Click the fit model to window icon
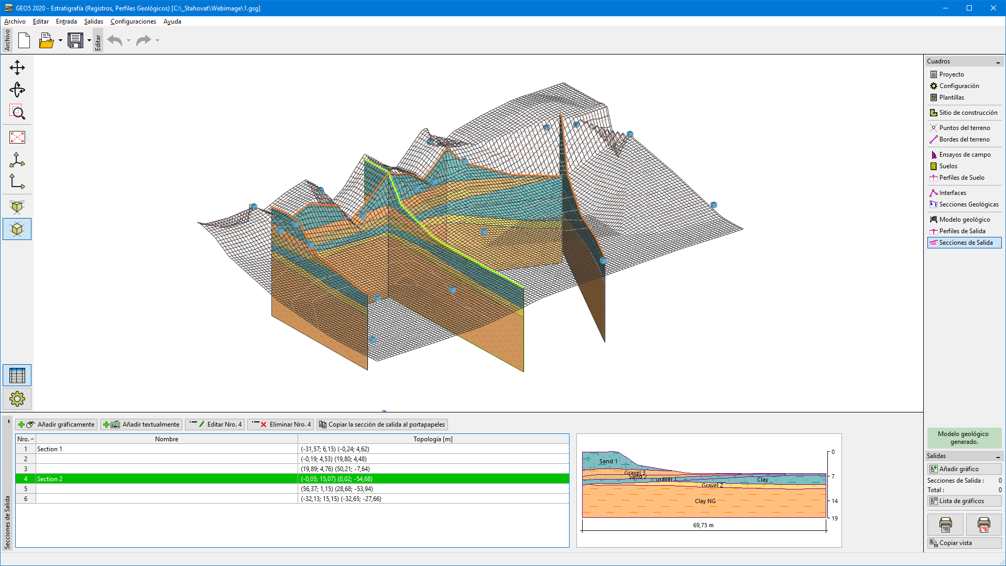Viewport: 1006px width, 566px height. [17, 137]
